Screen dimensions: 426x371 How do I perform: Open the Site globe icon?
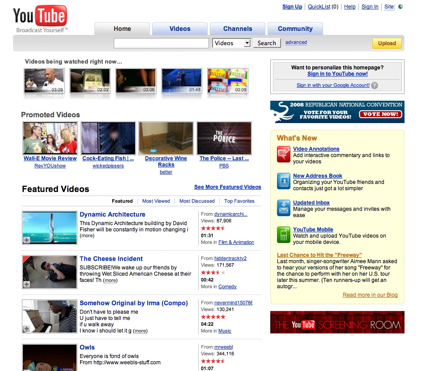(400, 7)
